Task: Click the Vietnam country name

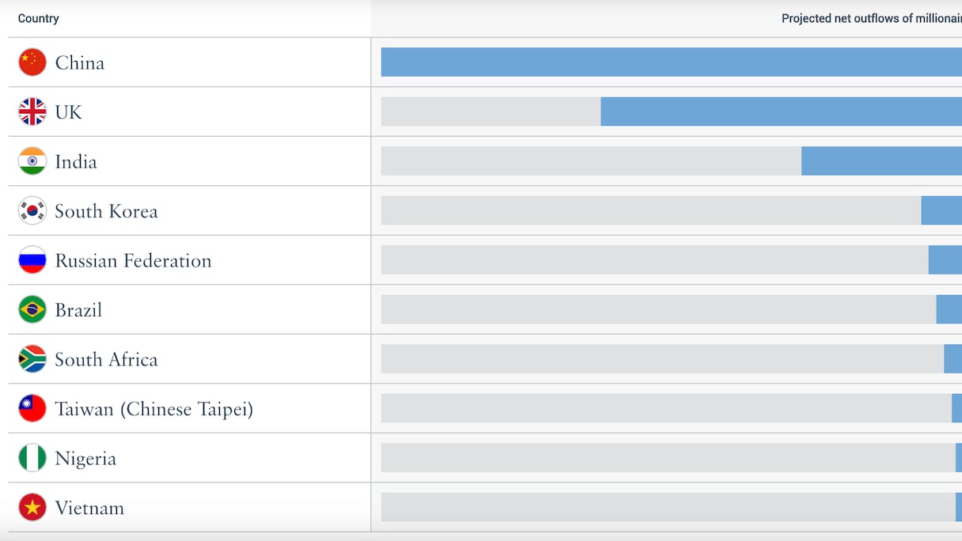Action: pos(89,508)
